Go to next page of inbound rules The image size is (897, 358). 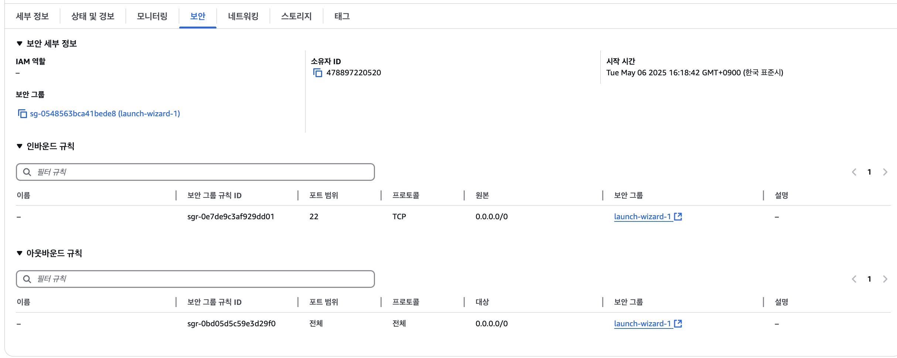tap(885, 172)
